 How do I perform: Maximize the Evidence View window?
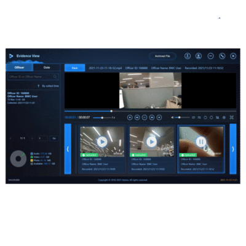(x=222, y=56)
